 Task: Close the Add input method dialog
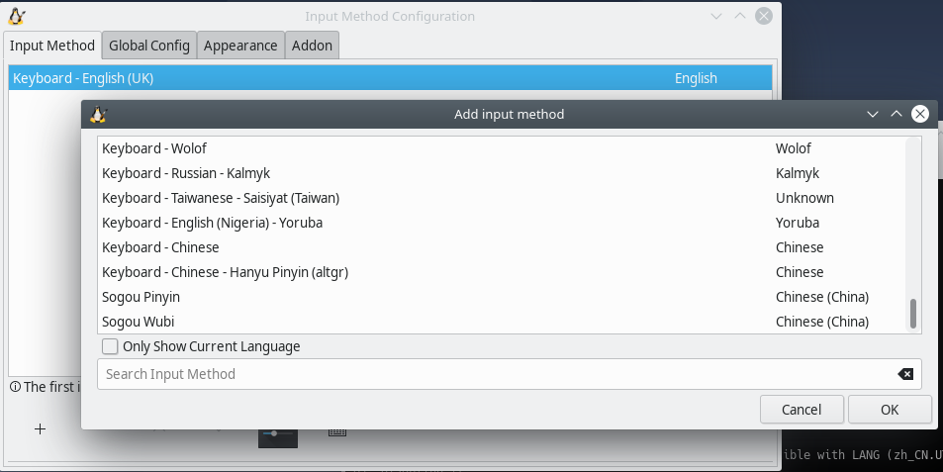pyautogui.click(x=920, y=114)
